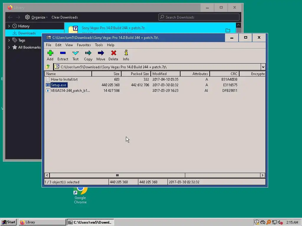Expand the All Bookmarks tree item

(x=9, y=47)
